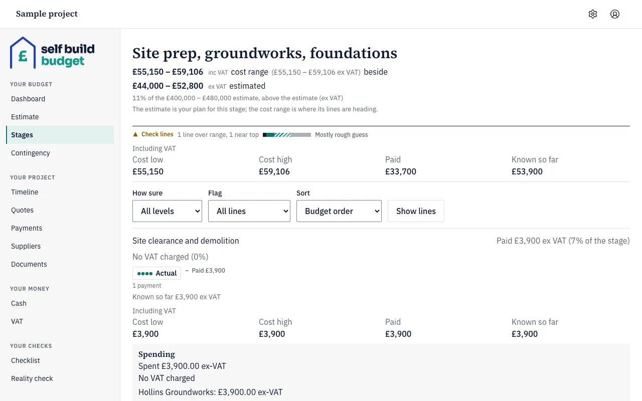The width and height of the screenshot is (642, 401).
Task: Click the stage Cost high value £59,106
Action: [274, 171]
